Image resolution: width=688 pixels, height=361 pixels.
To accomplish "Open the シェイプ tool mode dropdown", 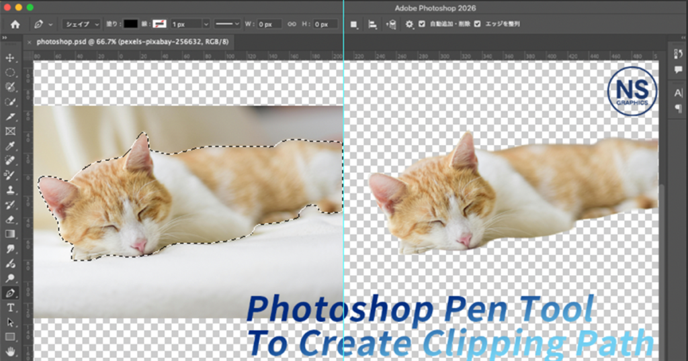I will (81, 24).
